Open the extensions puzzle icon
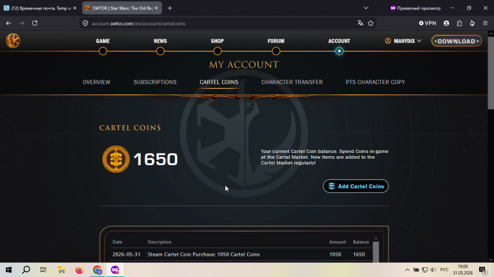 tap(459, 23)
